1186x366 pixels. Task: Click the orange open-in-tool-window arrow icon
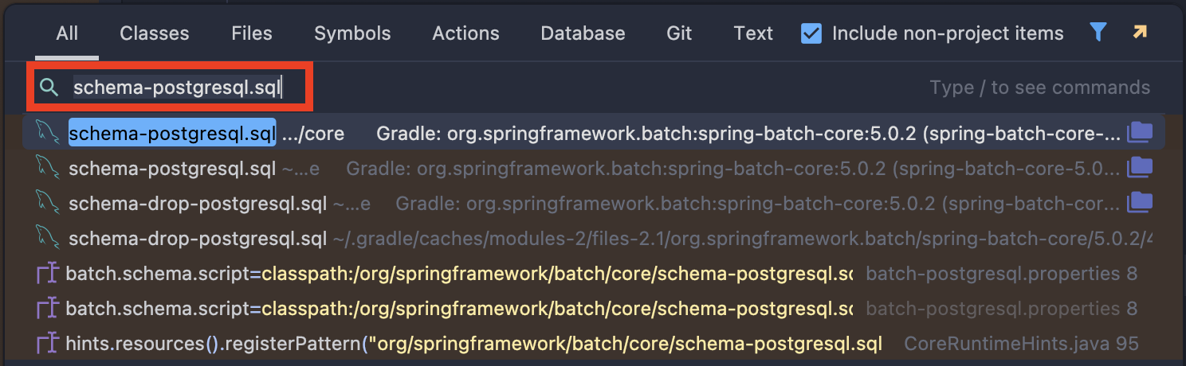tap(1141, 33)
